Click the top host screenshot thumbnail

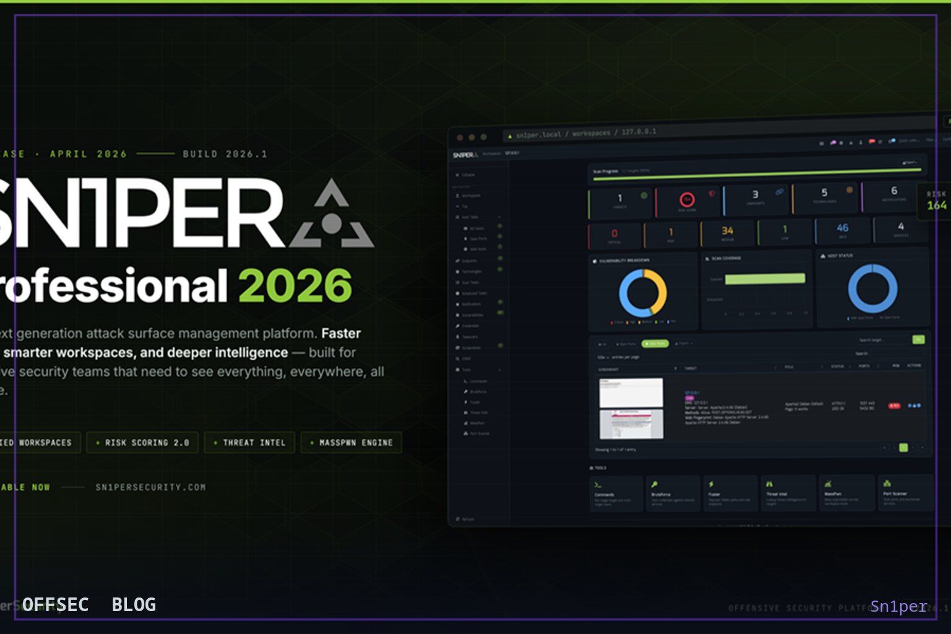[631, 393]
